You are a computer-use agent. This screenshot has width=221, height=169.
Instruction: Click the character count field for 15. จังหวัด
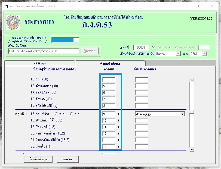142,99
